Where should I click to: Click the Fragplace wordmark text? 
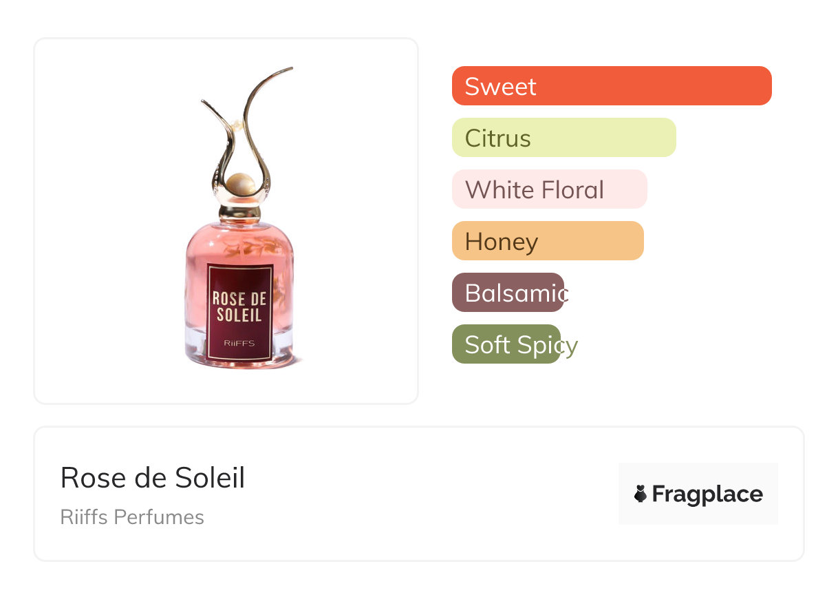(x=707, y=494)
